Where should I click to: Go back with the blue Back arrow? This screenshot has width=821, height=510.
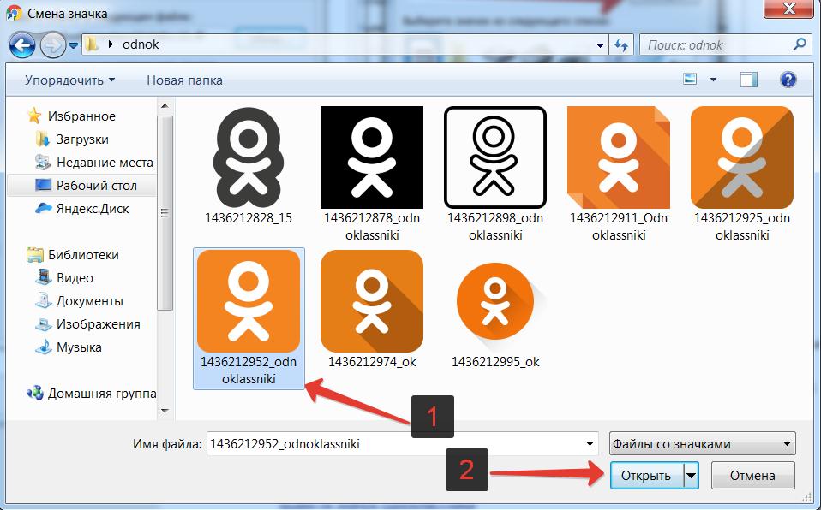pos(22,45)
